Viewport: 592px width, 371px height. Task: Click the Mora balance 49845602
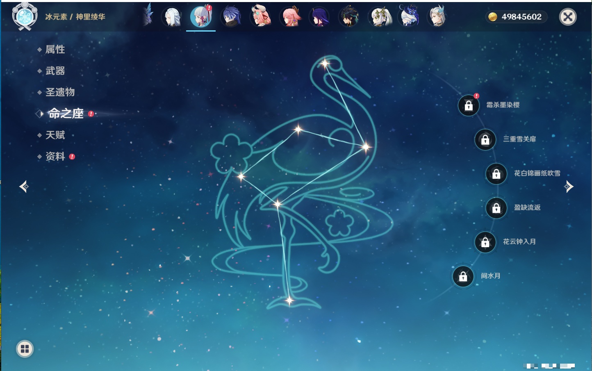point(521,17)
